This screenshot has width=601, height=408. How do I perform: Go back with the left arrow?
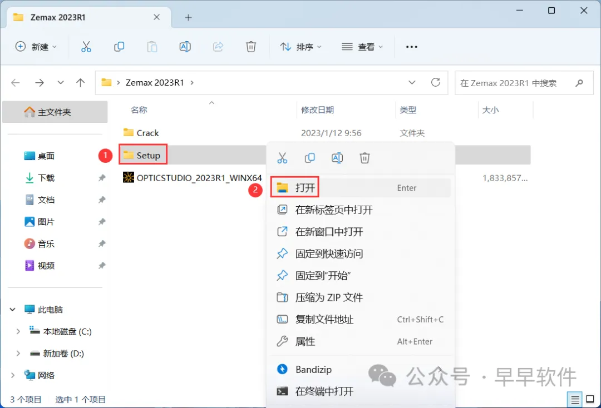[x=16, y=83]
